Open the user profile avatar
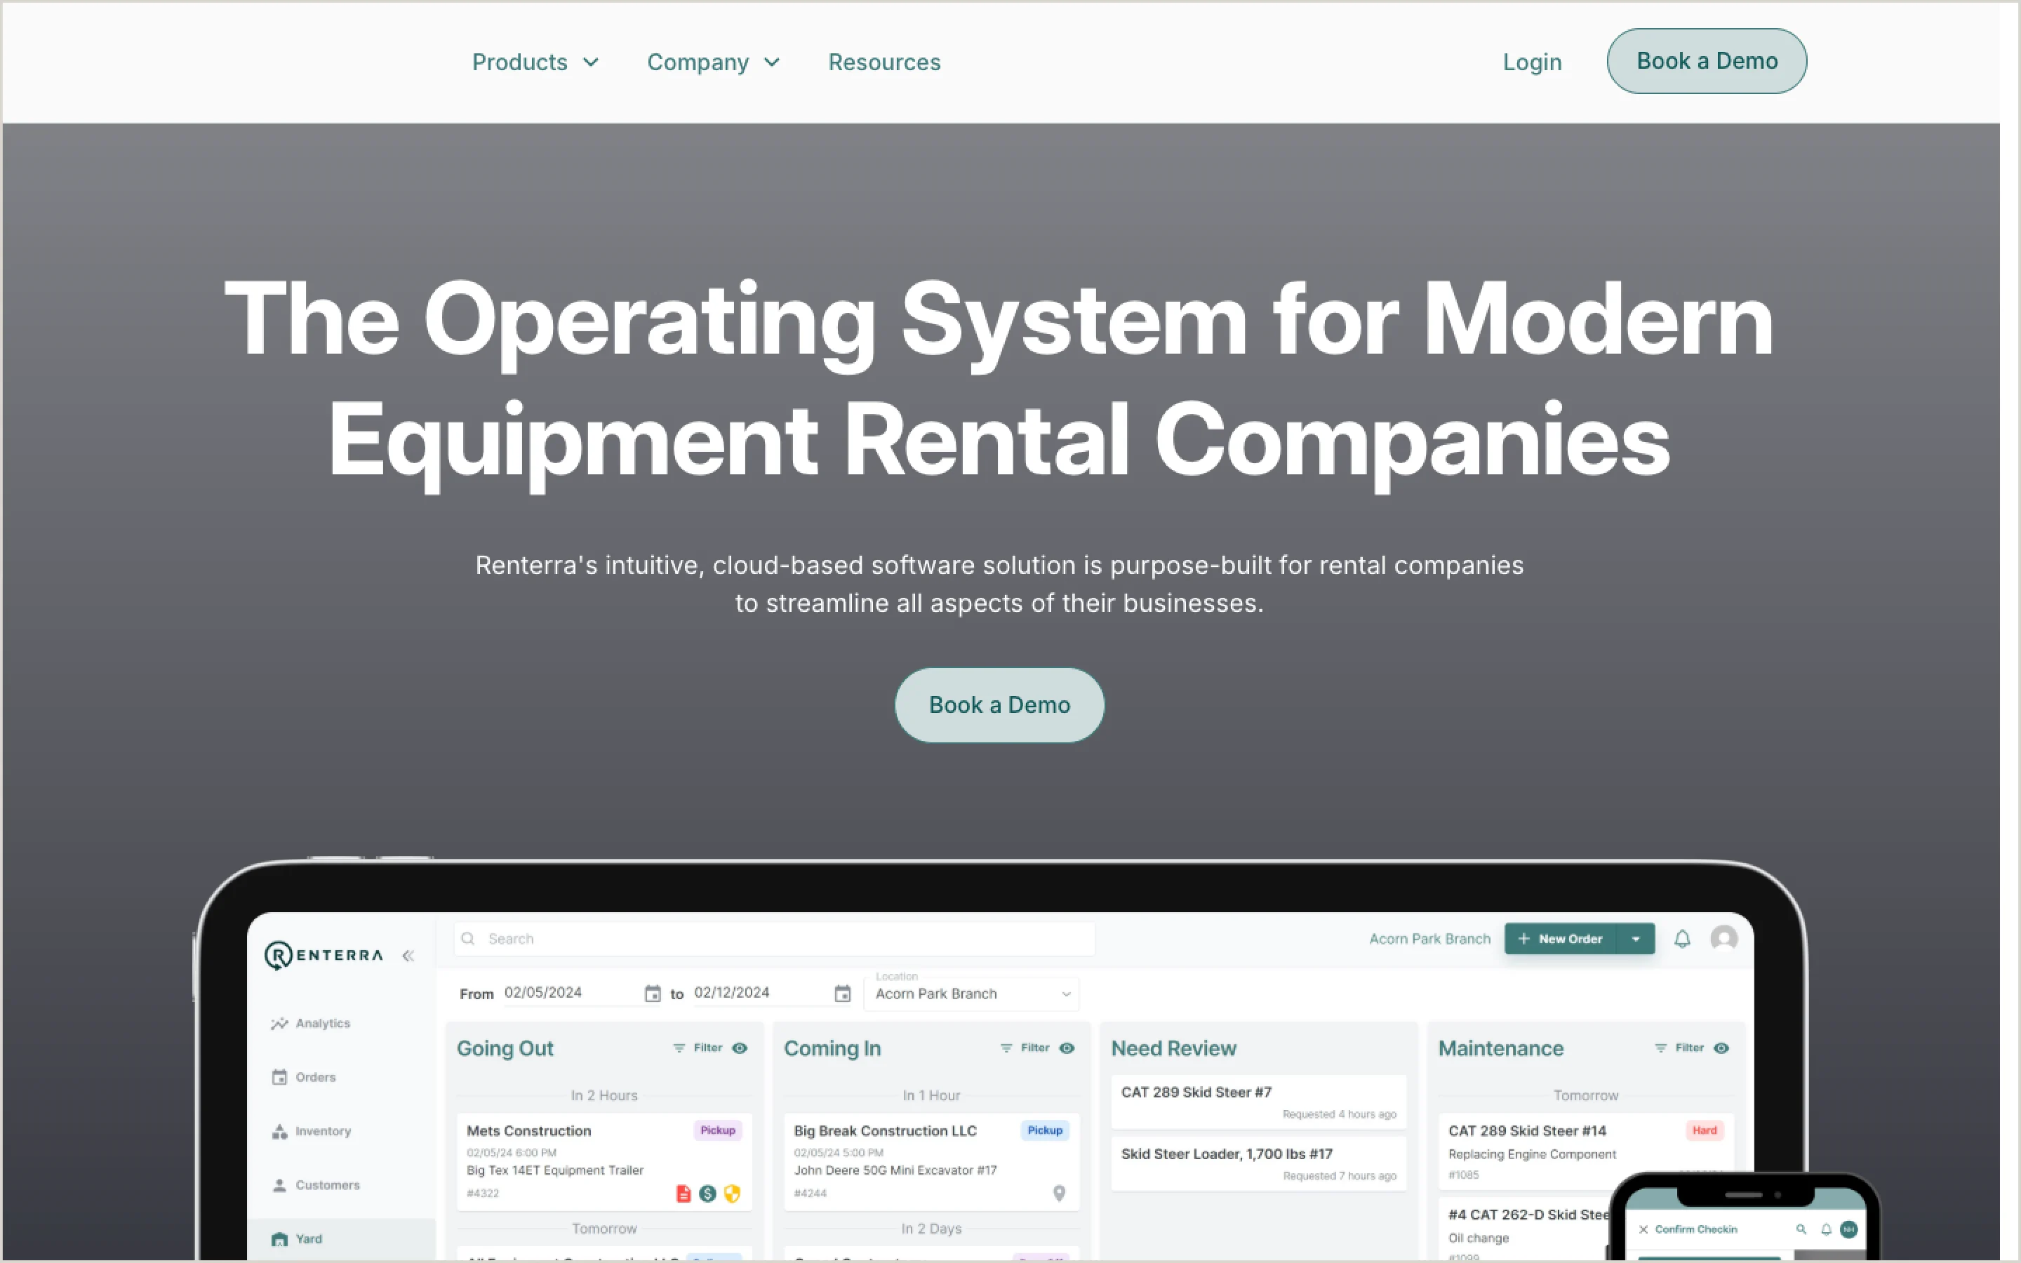The image size is (2021, 1263). pyautogui.click(x=1723, y=938)
